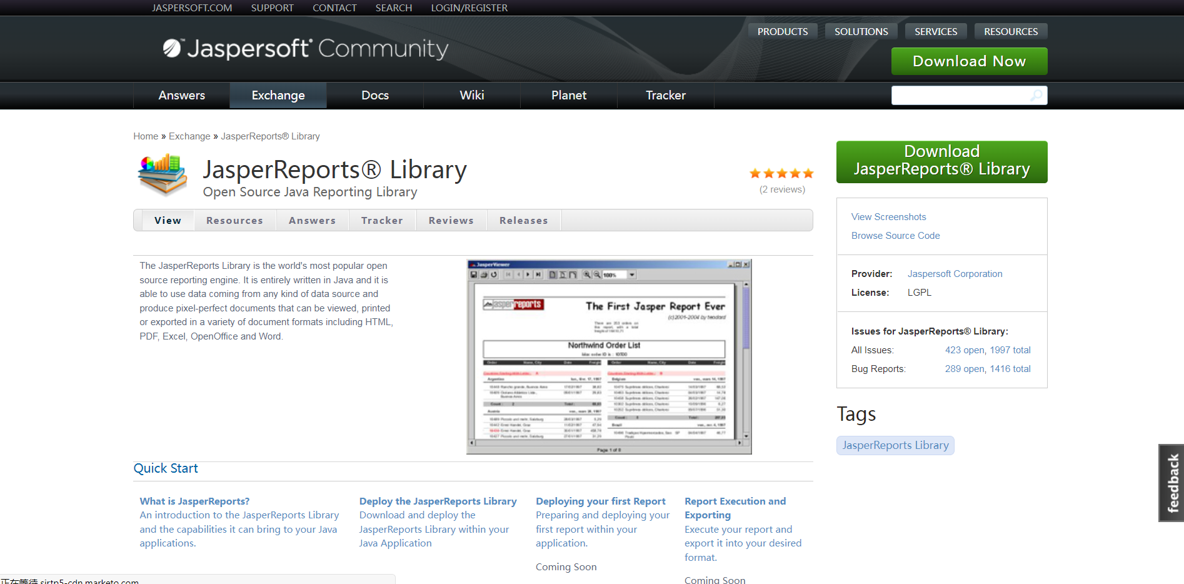
Task: Open the Browse Source Code link
Action: 895,236
